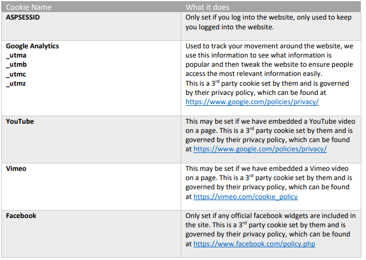The height and width of the screenshot is (260, 366).
Task: Click the "Google Analytics" cookie heading
Action: click(x=32, y=46)
